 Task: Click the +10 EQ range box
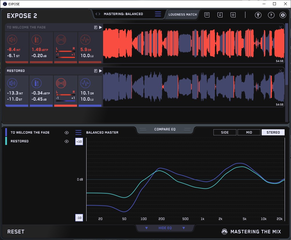point(79,141)
